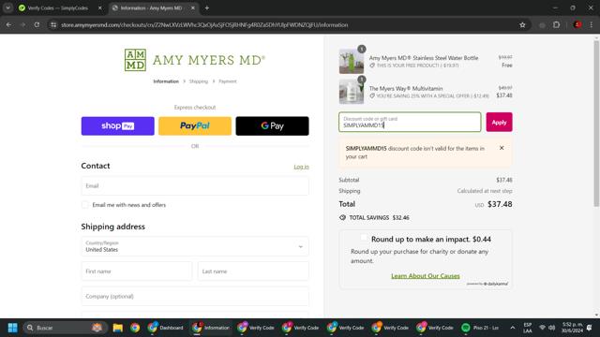The width and height of the screenshot is (600, 337).
Task: View site information icon in address bar
Action: (x=53, y=25)
